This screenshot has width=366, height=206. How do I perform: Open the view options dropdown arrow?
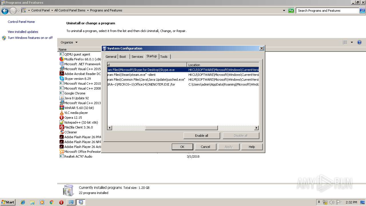pos(352,42)
